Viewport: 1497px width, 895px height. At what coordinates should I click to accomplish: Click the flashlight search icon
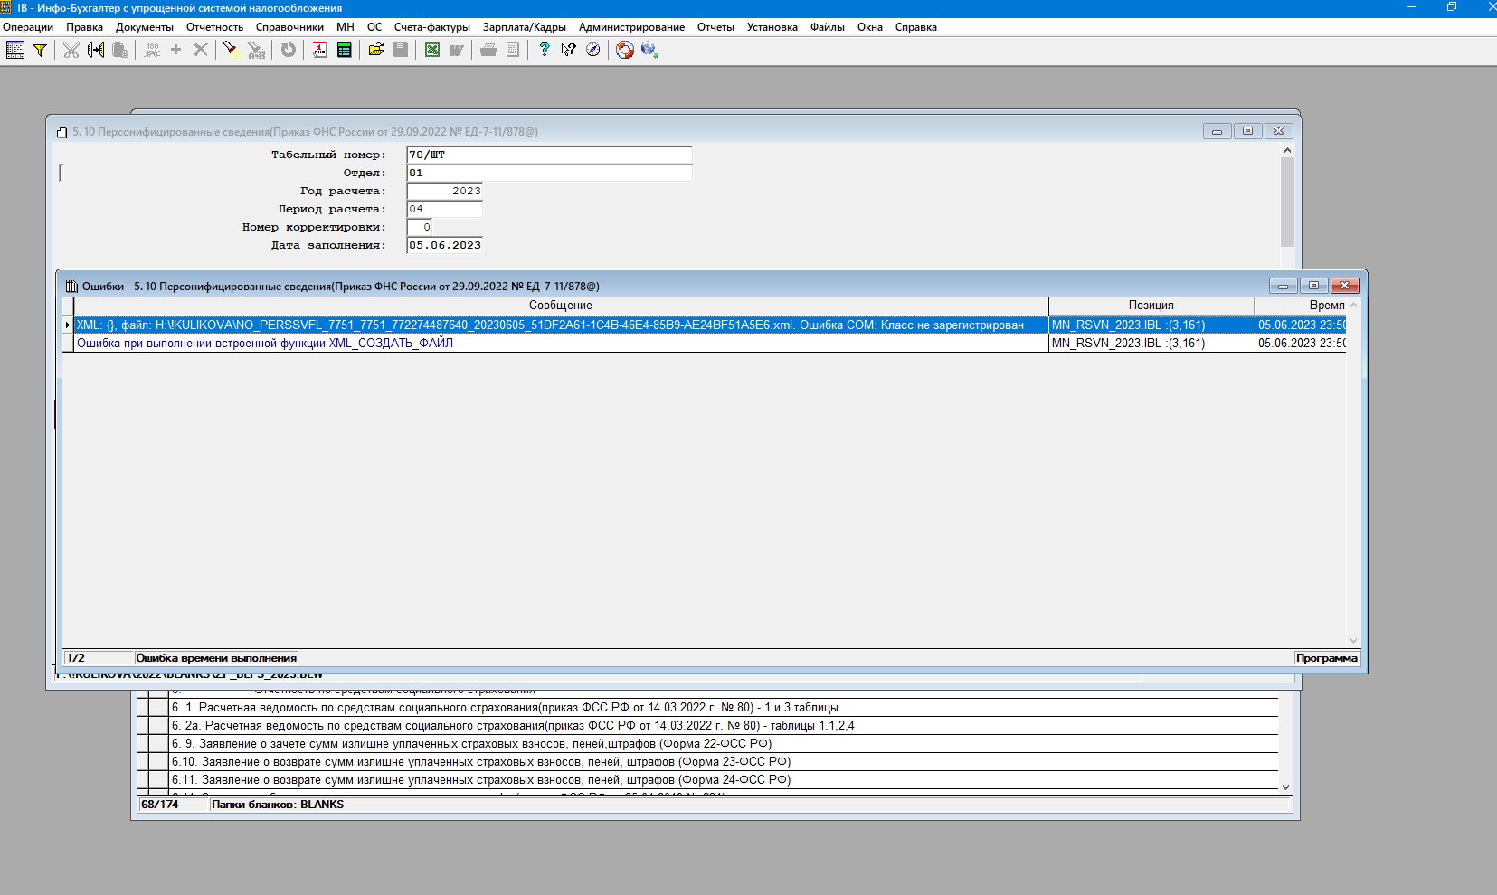(x=231, y=51)
